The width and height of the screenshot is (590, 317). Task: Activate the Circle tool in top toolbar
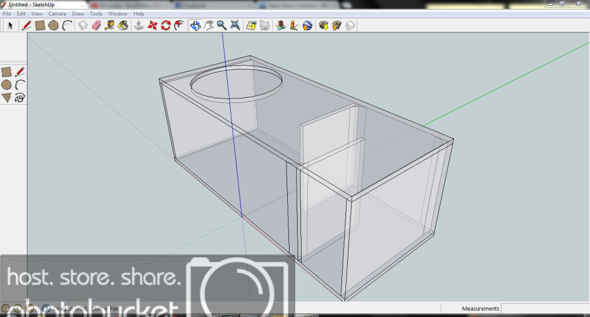(54, 25)
